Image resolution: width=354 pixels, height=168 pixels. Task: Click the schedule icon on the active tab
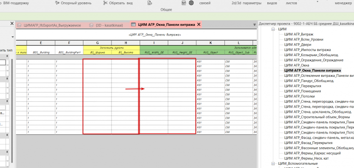pos(133,24)
